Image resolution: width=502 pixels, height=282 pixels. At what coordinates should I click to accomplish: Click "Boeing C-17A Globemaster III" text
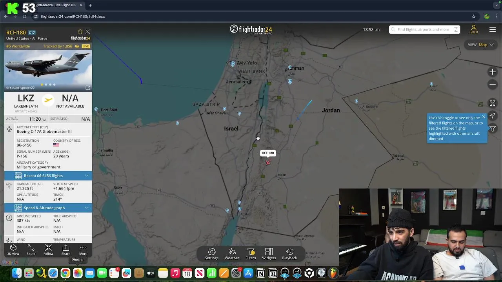44,132
